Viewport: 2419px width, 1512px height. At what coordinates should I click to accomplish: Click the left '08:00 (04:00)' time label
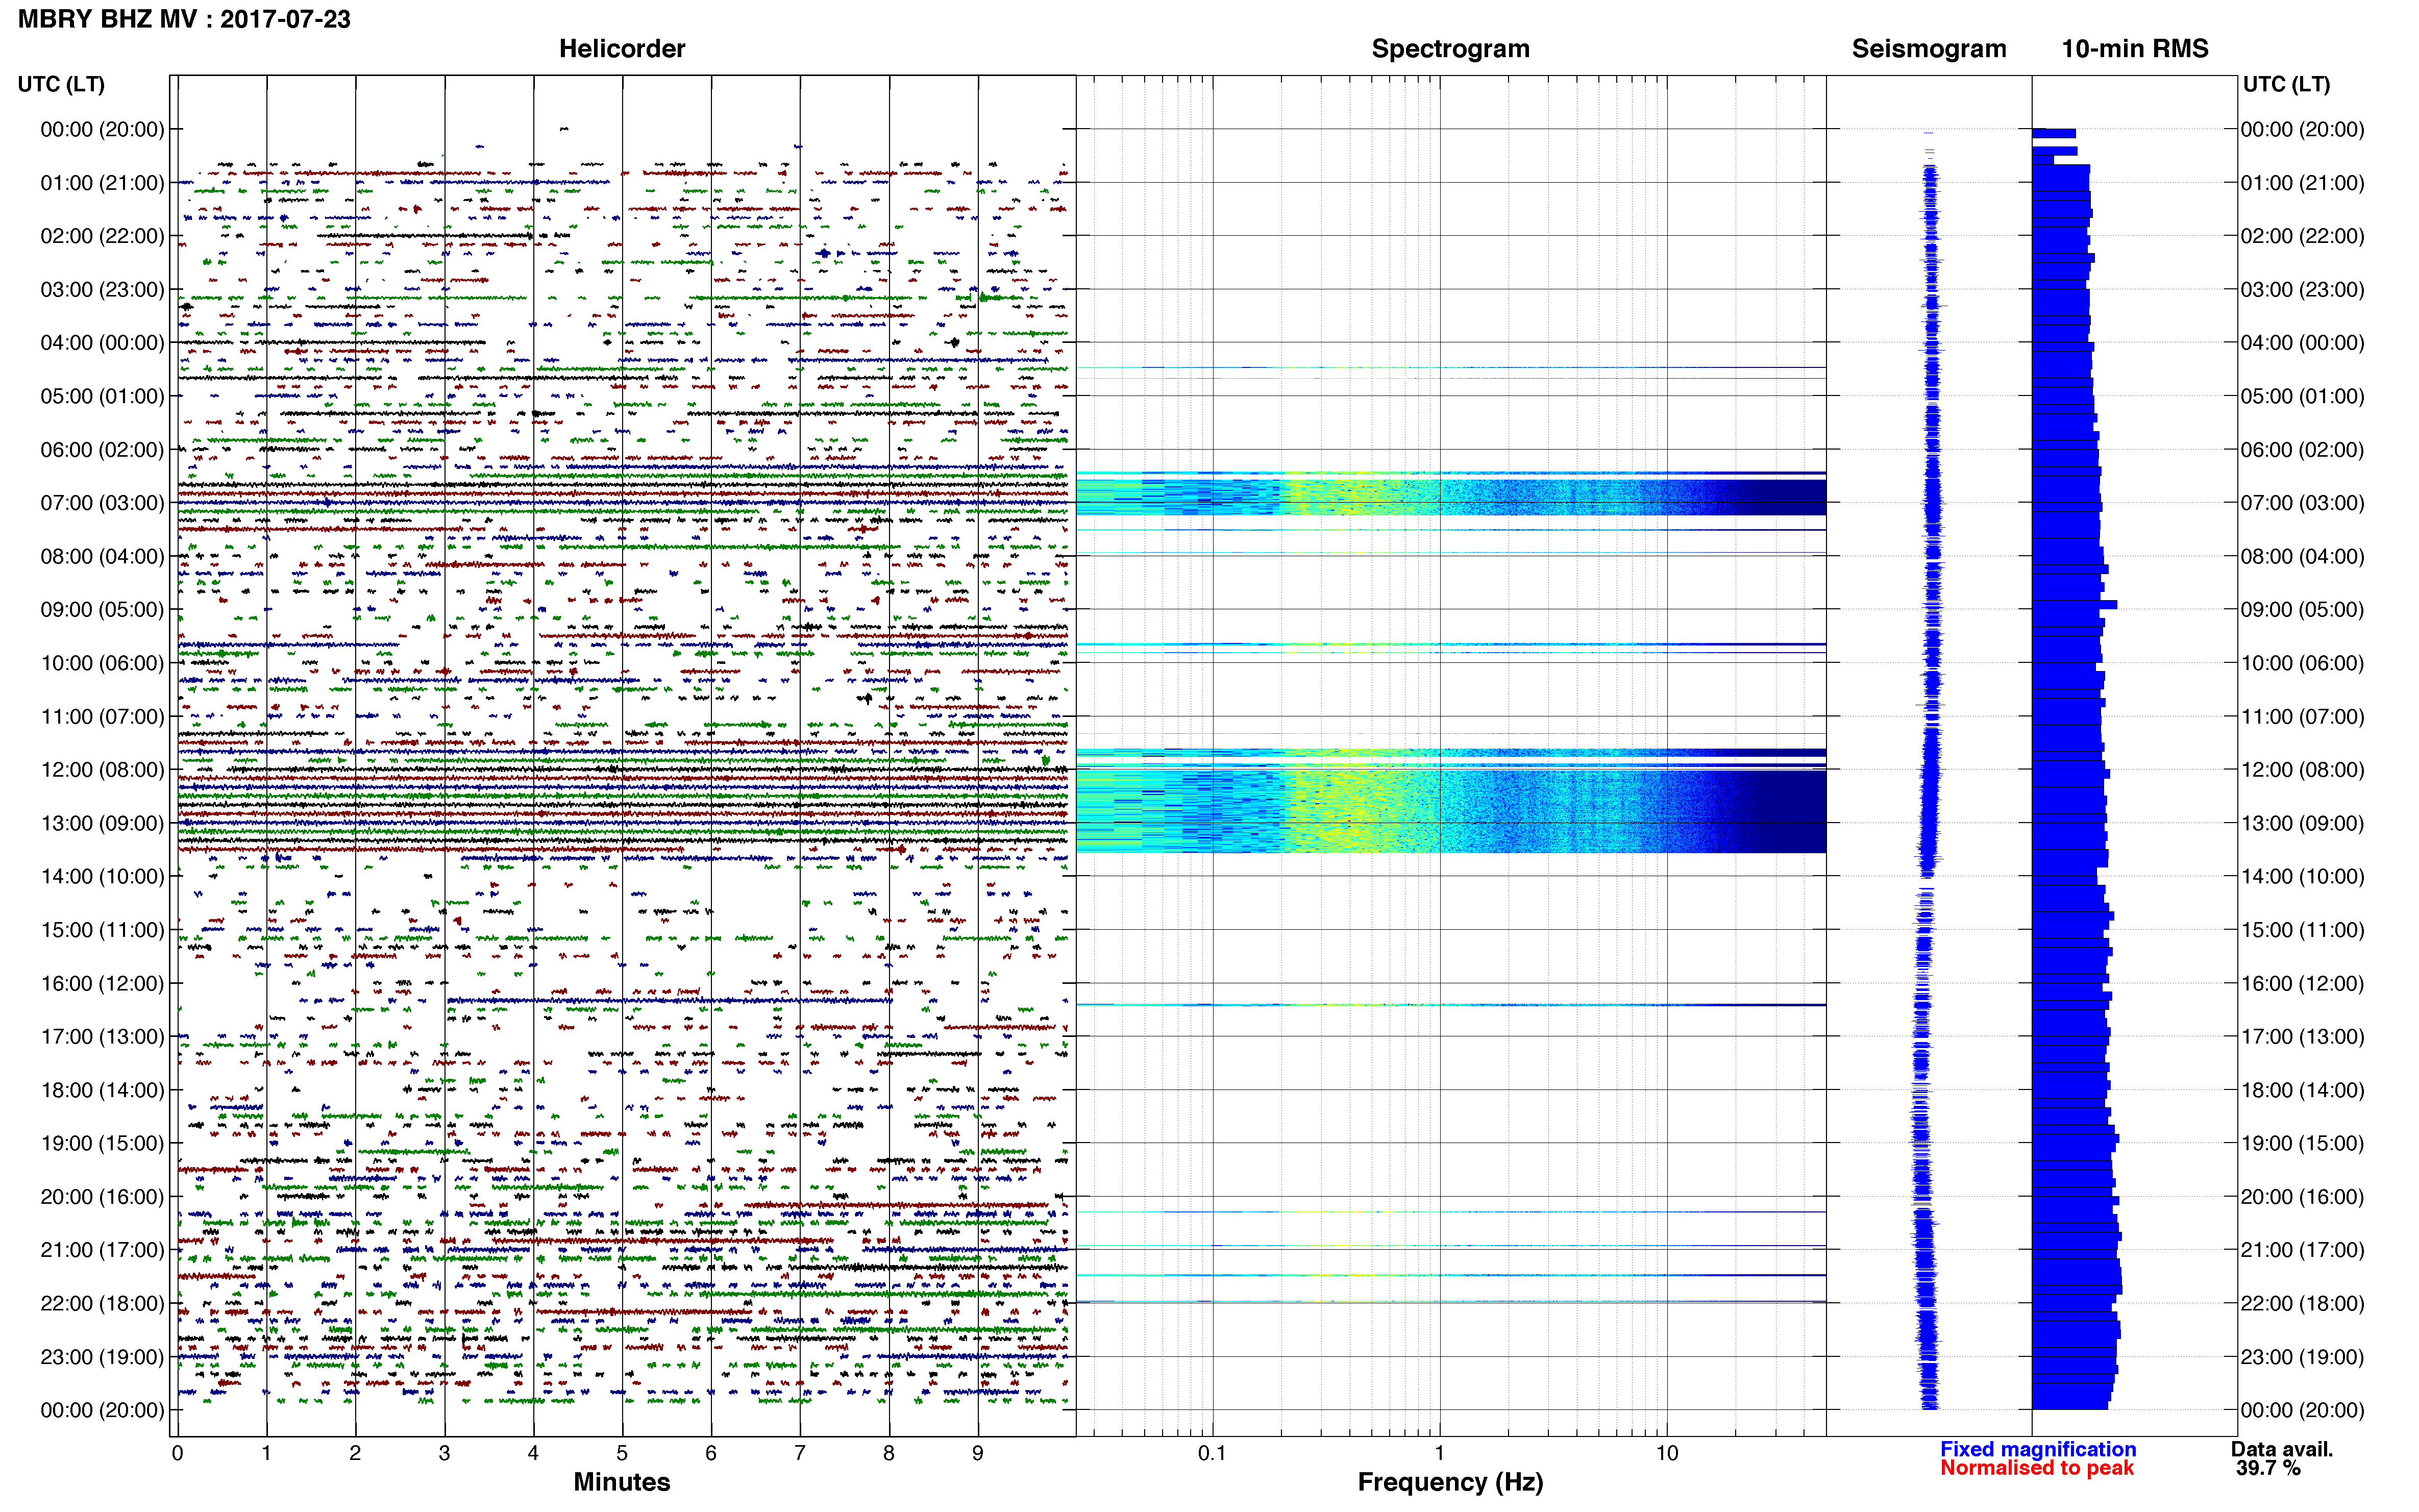point(102,556)
